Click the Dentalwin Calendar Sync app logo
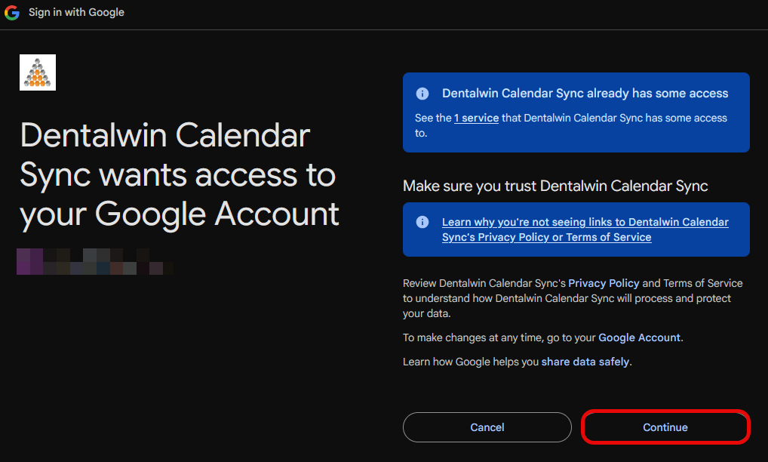Image resolution: width=768 pixels, height=462 pixels. [38, 72]
